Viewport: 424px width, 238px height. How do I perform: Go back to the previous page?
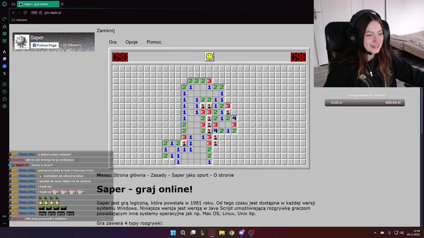tap(13, 13)
